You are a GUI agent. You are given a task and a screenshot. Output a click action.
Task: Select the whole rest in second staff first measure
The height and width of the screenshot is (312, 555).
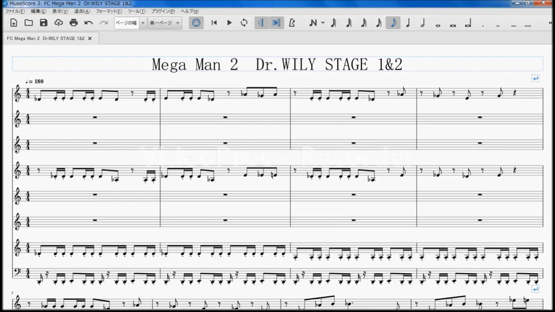[95, 117]
